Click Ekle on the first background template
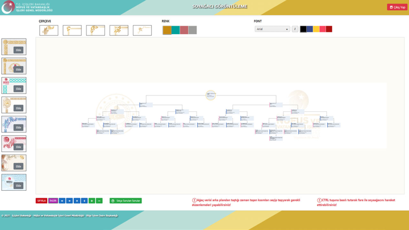Image resolution: width=409 pixels, height=230 pixels. pyautogui.click(x=18, y=50)
